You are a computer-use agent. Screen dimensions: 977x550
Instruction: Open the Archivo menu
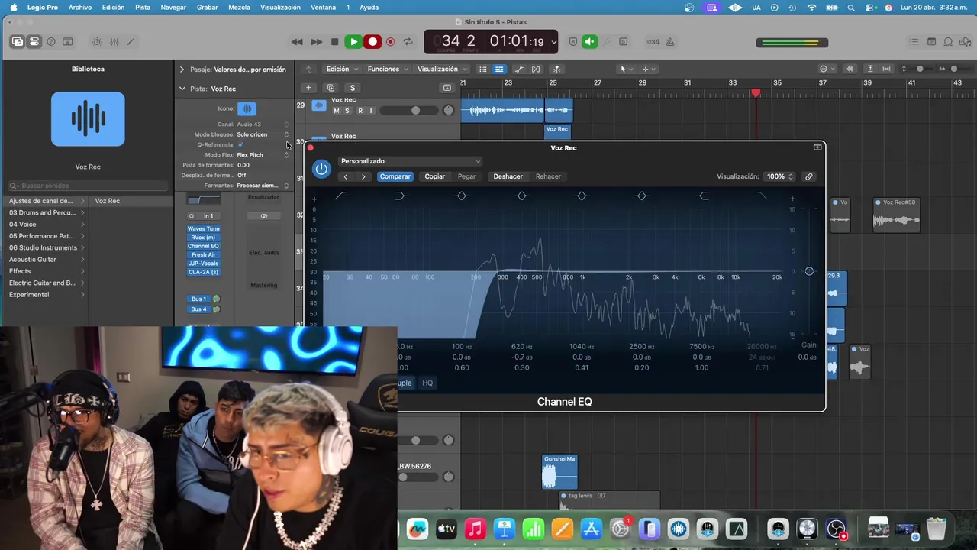click(80, 7)
